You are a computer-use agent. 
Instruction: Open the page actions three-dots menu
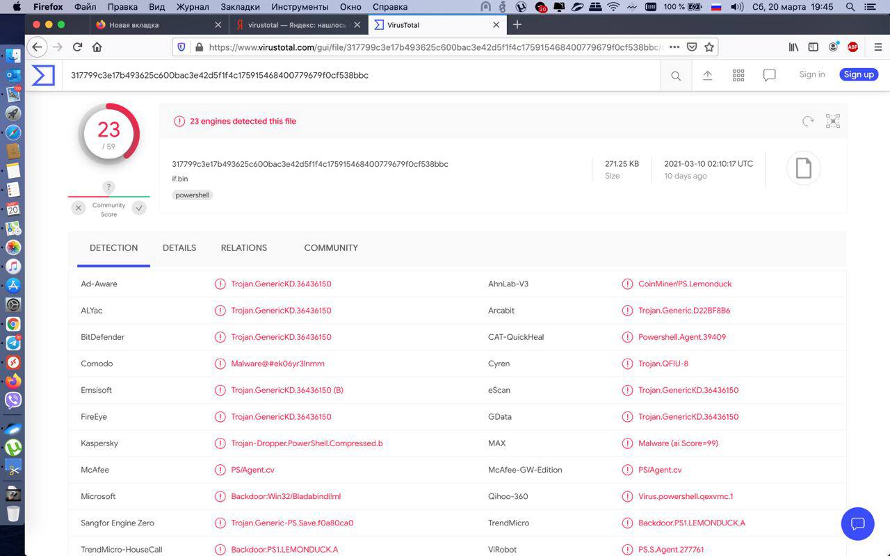click(674, 47)
